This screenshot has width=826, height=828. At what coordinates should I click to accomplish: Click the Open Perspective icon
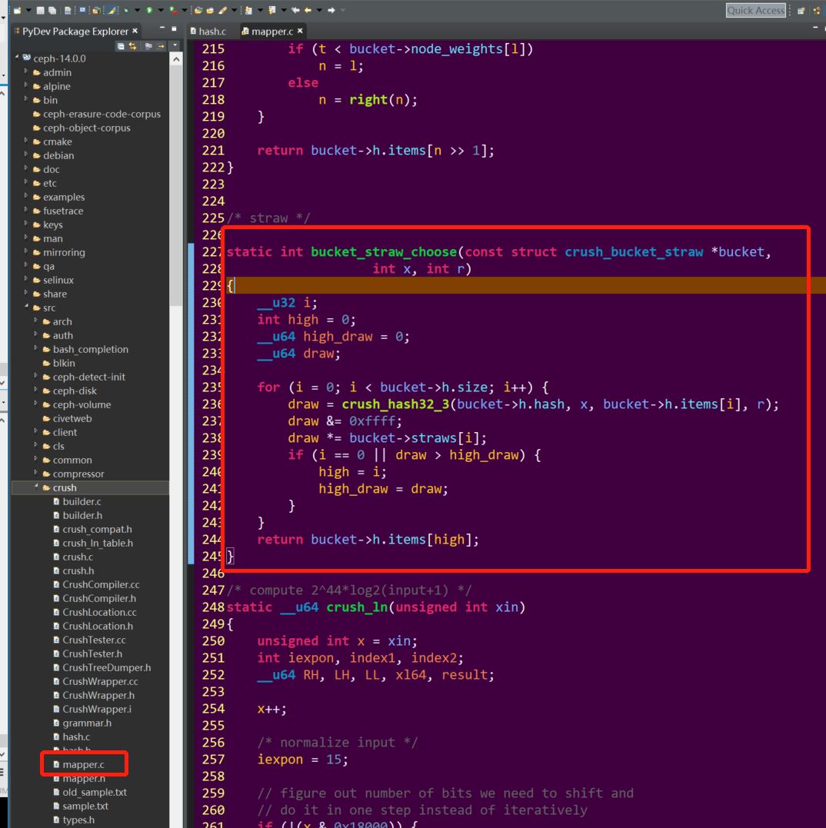pyautogui.click(x=801, y=10)
